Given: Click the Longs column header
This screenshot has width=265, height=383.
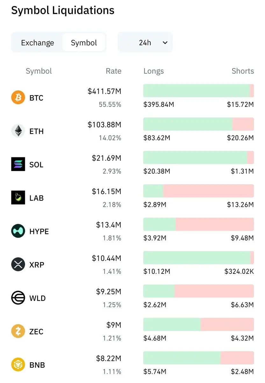Looking at the screenshot, I should tap(154, 71).
